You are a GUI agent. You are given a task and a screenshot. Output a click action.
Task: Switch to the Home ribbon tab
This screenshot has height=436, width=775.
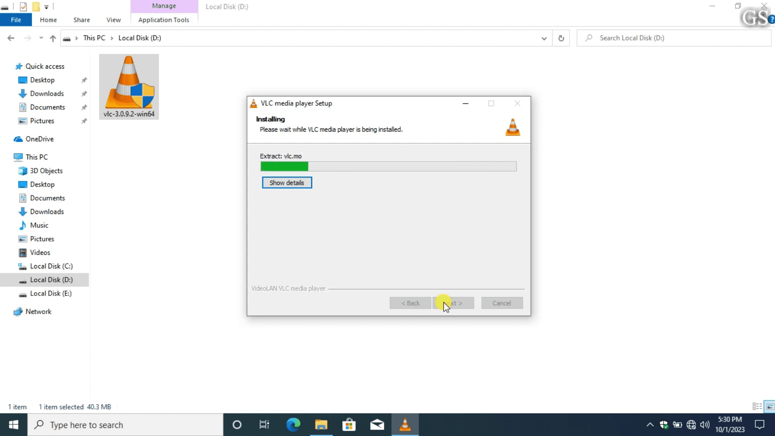tap(48, 20)
